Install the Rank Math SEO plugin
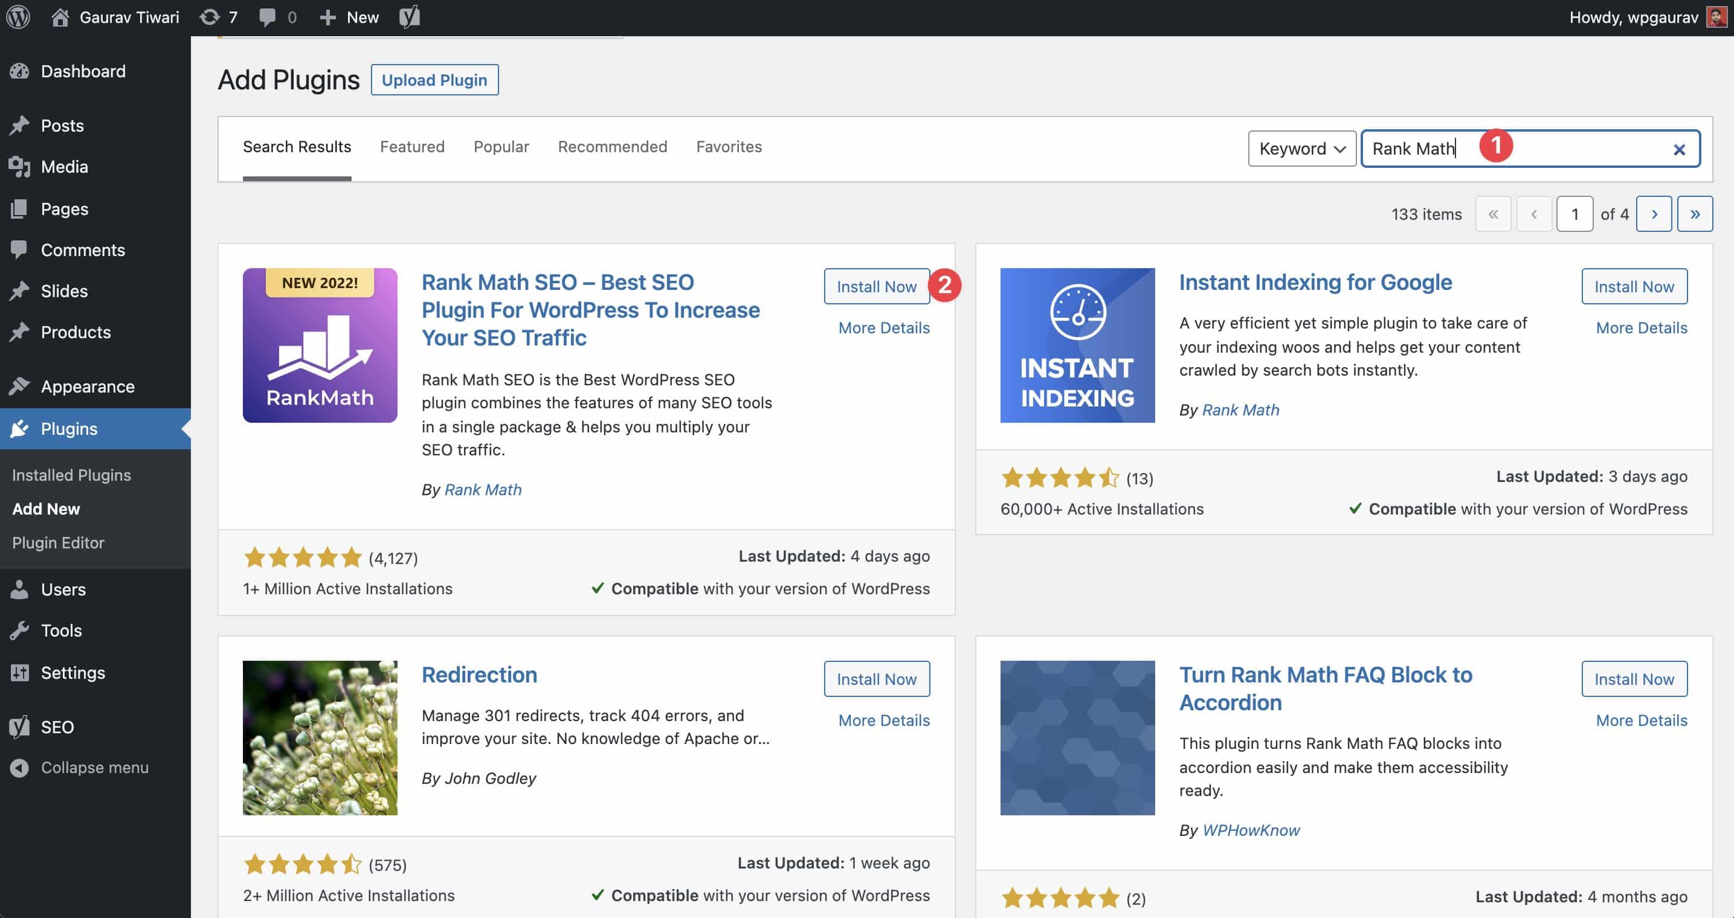Image resolution: width=1734 pixels, height=918 pixels. click(875, 287)
